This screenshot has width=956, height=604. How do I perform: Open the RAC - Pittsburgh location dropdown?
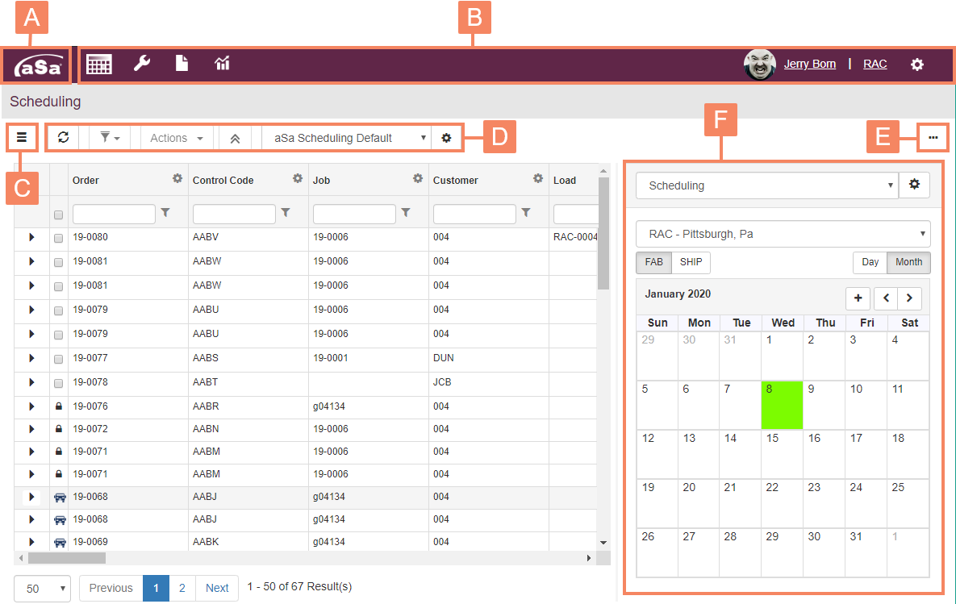coord(783,234)
